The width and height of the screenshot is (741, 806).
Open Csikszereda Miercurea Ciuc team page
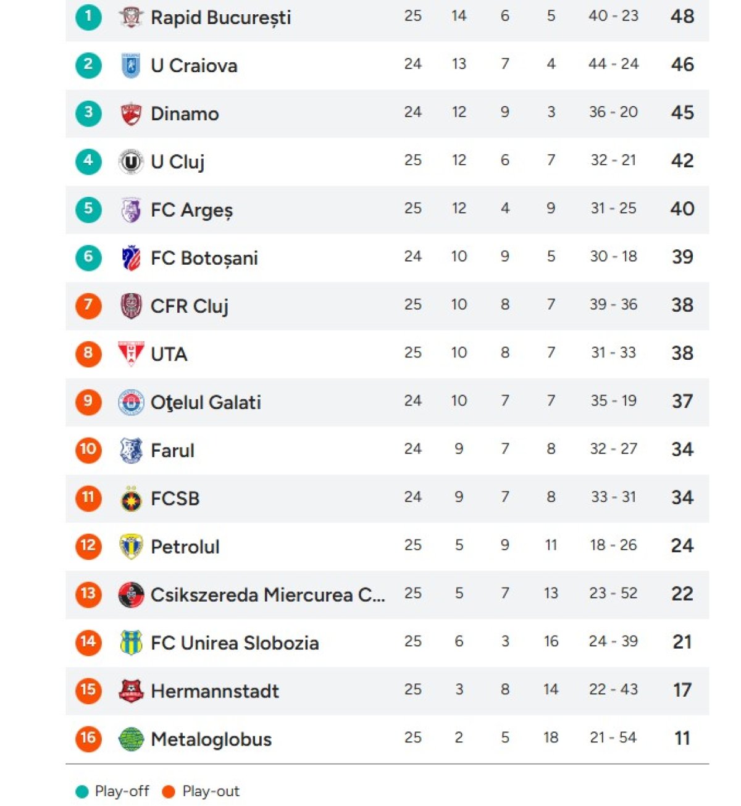(x=267, y=595)
